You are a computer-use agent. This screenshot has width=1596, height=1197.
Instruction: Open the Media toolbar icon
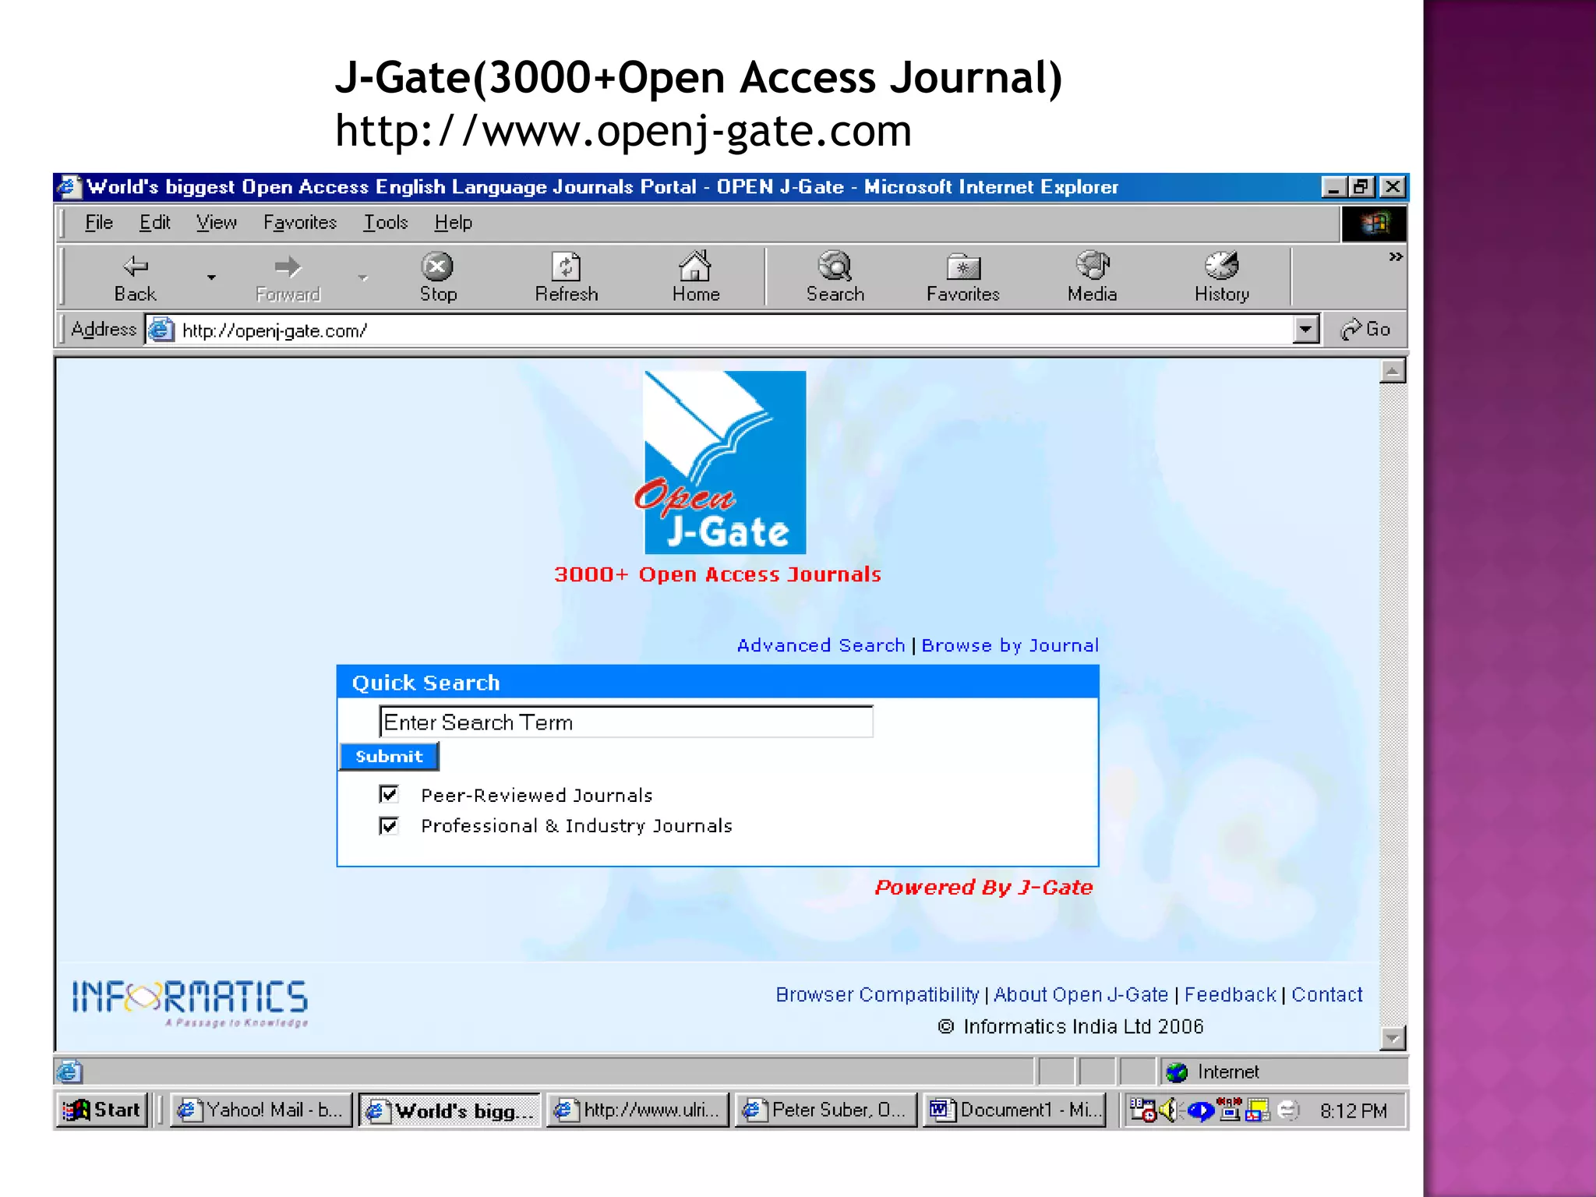coord(1092,265)
